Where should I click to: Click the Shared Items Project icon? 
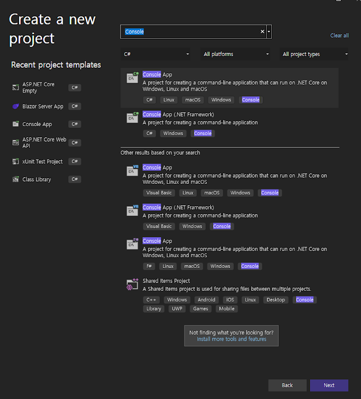[x=133, y=284]
